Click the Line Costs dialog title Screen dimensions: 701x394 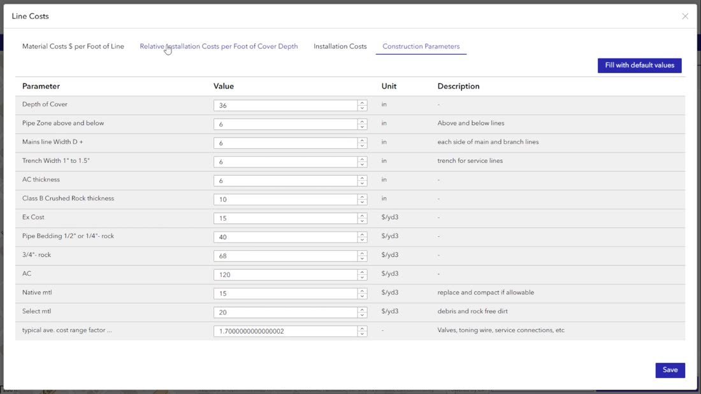30,16
